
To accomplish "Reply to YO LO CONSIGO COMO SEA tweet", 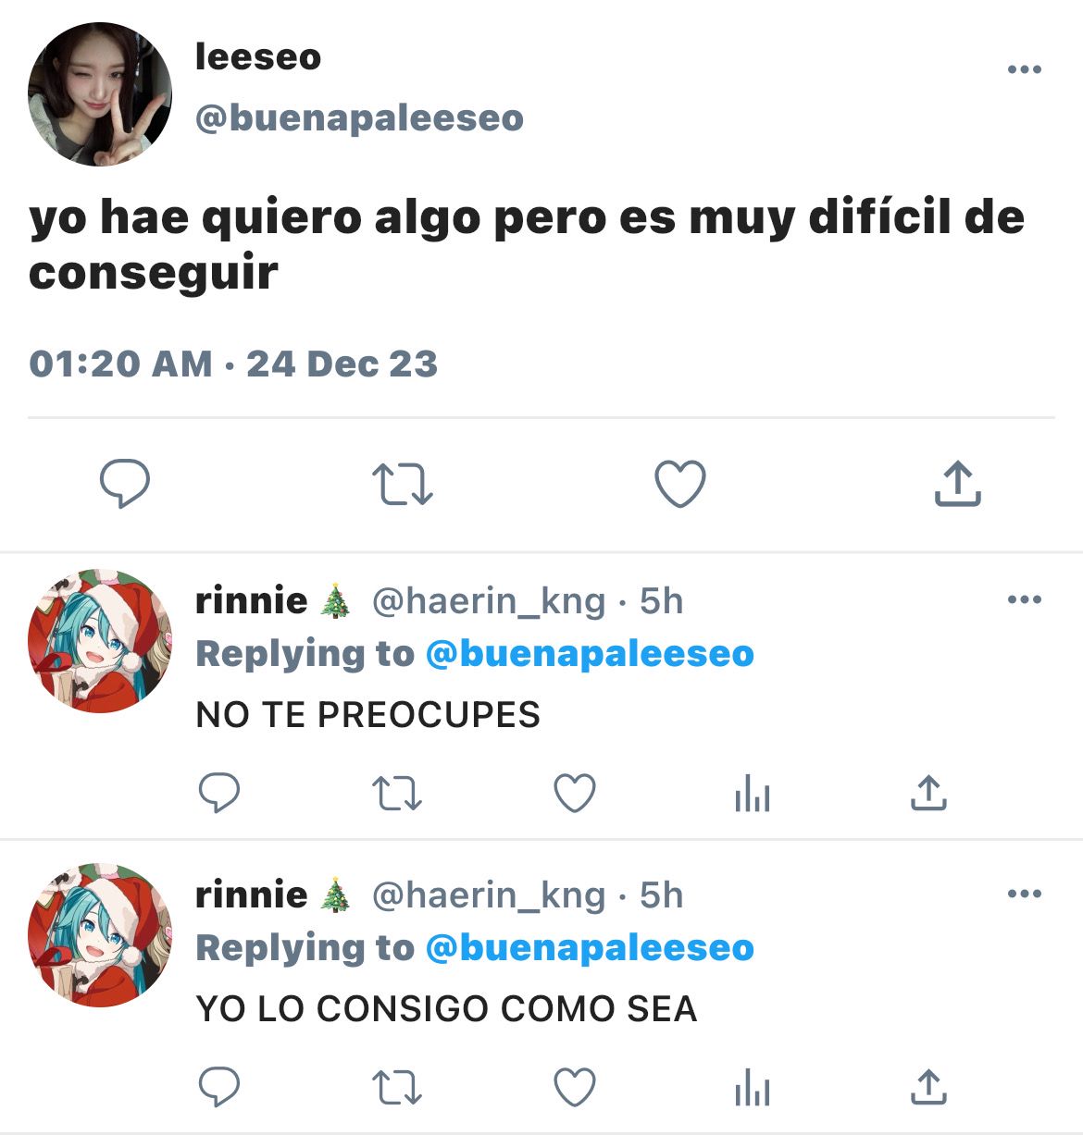I will click(x=219, y=1087).
